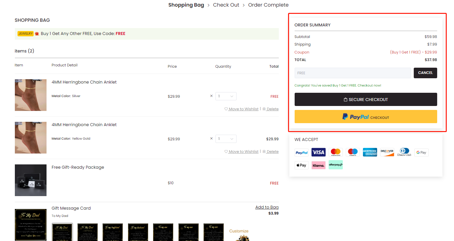Click the coupon code input field
The height and width of the screenshot is (241, 454).
(352, 73)
